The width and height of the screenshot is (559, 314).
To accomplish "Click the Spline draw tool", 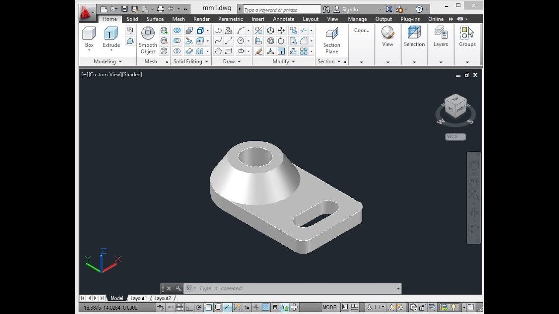I will [218, 41].
